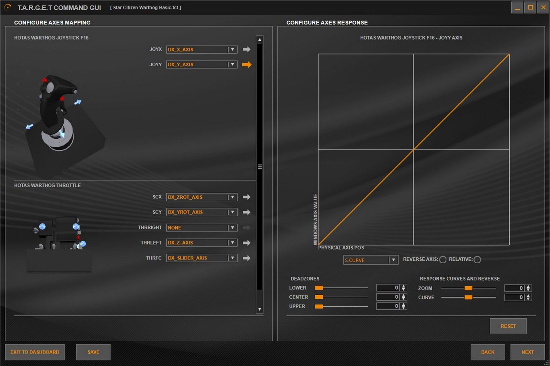
Task: Enable the Relative option
Action: pyautogui.click(x=477, y=259)
